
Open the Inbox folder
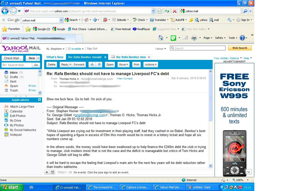(x=13, y=72)
